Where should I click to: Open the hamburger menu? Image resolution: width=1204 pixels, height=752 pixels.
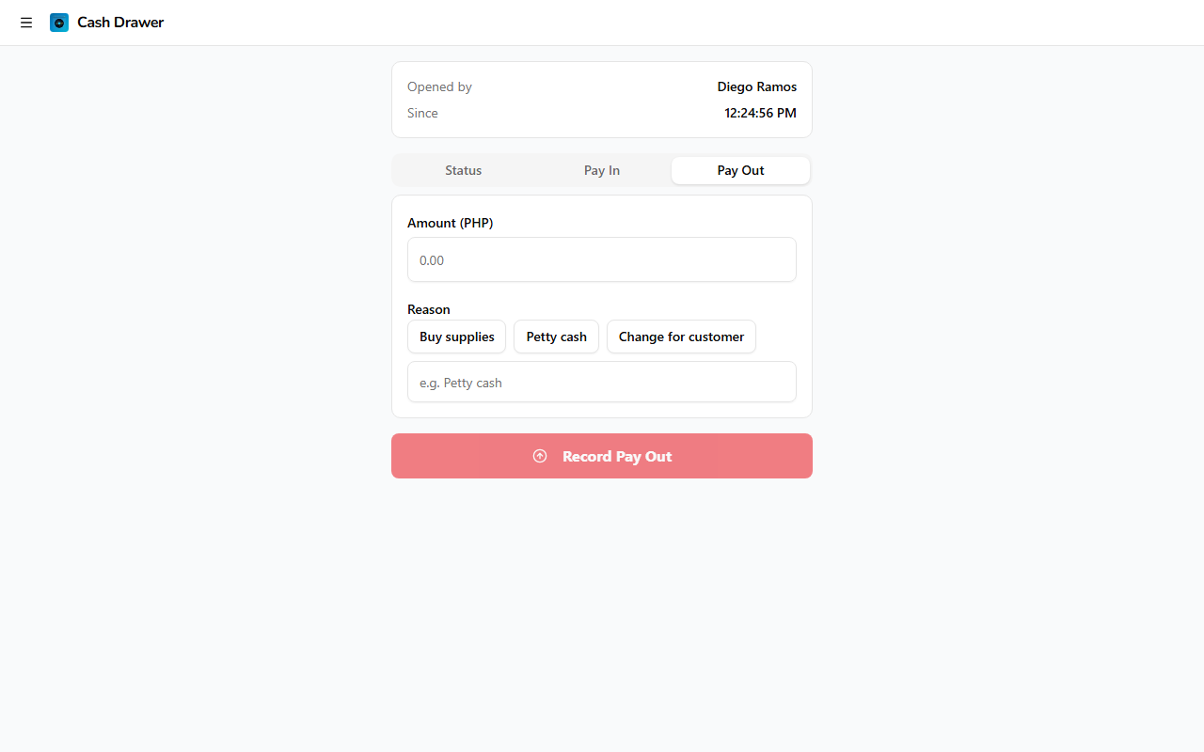tap(26, 23)
